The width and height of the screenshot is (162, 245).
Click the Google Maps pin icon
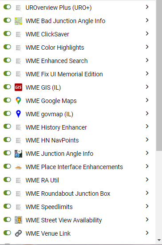click(x=18, y=100)
